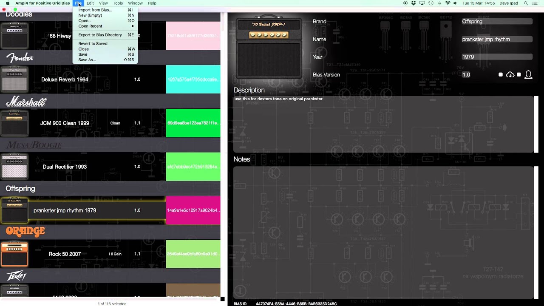Click version 1.1 on Rock 50 row

click(137, 254)
